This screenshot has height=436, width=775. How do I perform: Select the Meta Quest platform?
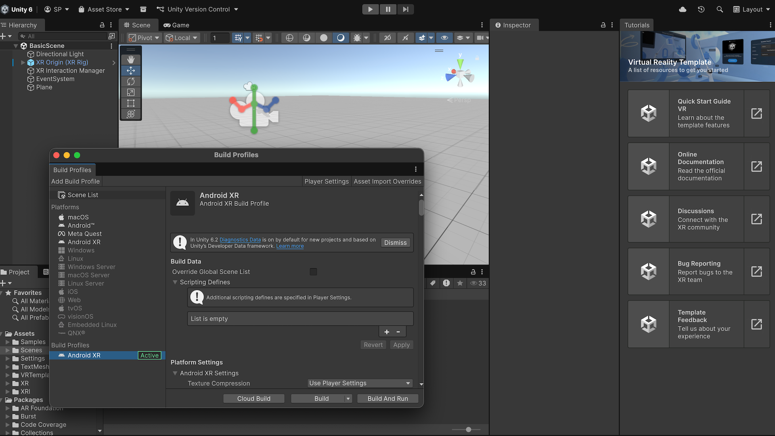(x=84, y=234)
